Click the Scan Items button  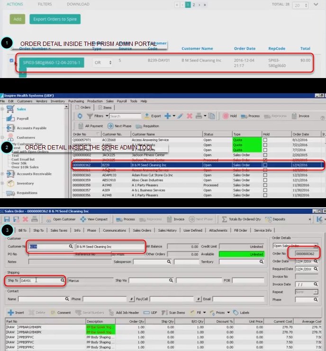(x=173, y=313)
